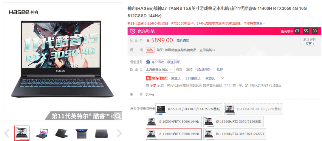Image resolution: width=322 pixels, height=141 pixels.
Task: Select the second laptop angle thumbnail
Action: pos(42,133)
